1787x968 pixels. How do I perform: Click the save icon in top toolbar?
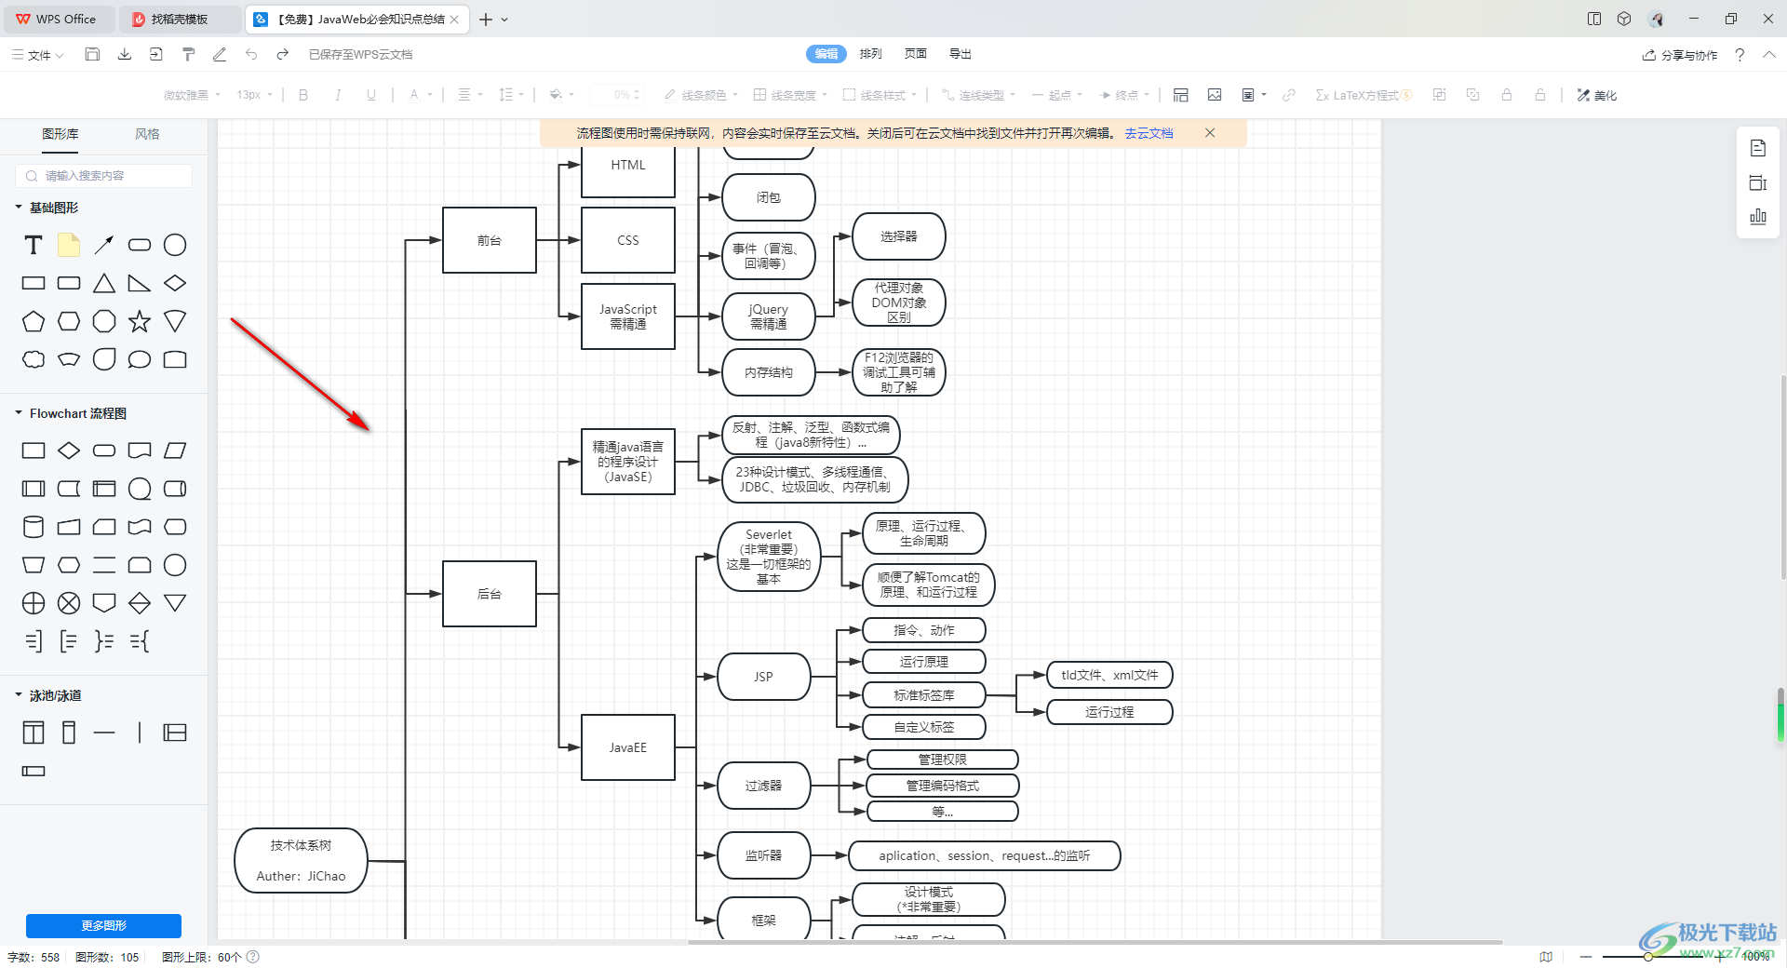[92, 54]
